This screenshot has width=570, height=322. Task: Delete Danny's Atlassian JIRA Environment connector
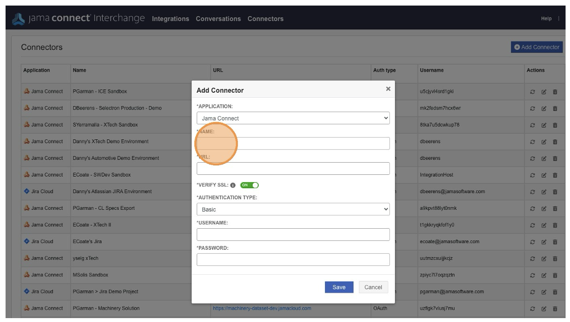(x=555, y=192)
